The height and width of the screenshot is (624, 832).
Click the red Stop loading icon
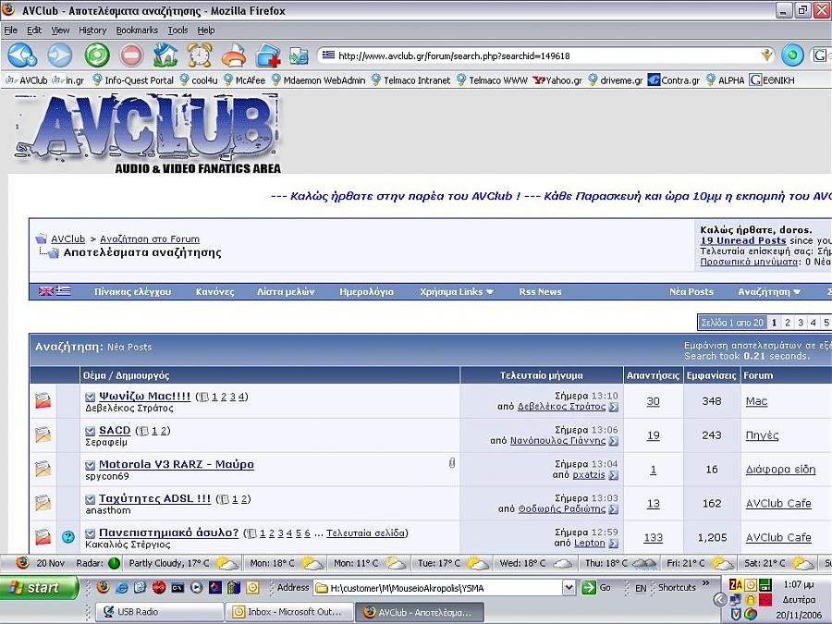(x=131, y=55)
